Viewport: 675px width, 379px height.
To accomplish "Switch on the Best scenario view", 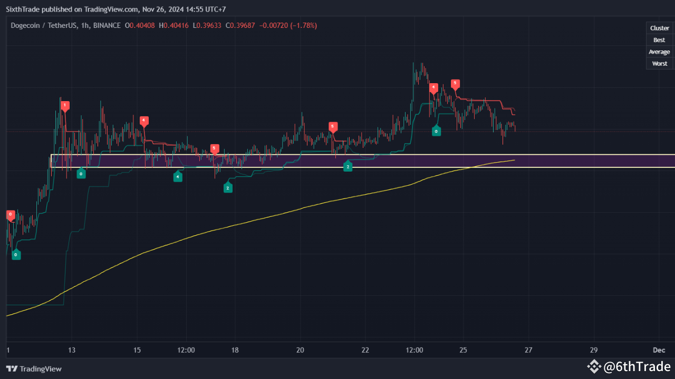I will coord(659,39).
